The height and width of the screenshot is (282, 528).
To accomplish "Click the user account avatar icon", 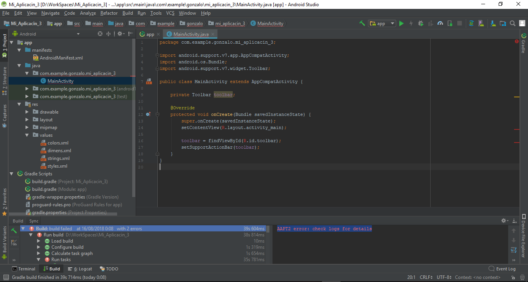I will [x=522, y=24].
